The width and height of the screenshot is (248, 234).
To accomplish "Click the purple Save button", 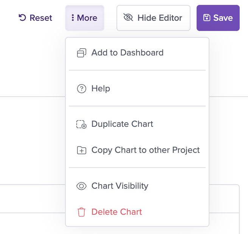I will click(218, 18).
